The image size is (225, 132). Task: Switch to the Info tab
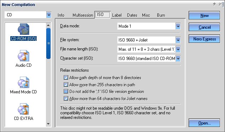61,15
